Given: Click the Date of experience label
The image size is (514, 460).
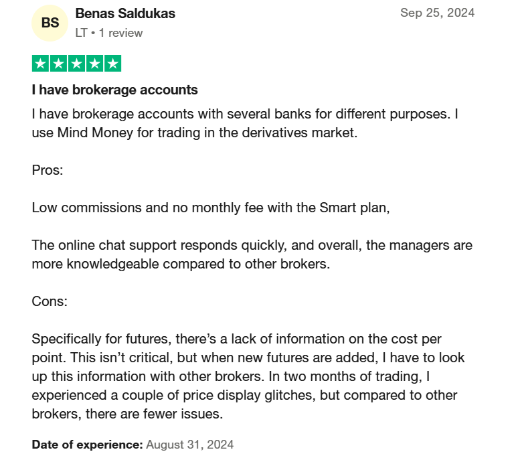Looking at the screenshot, I should 87,445.
